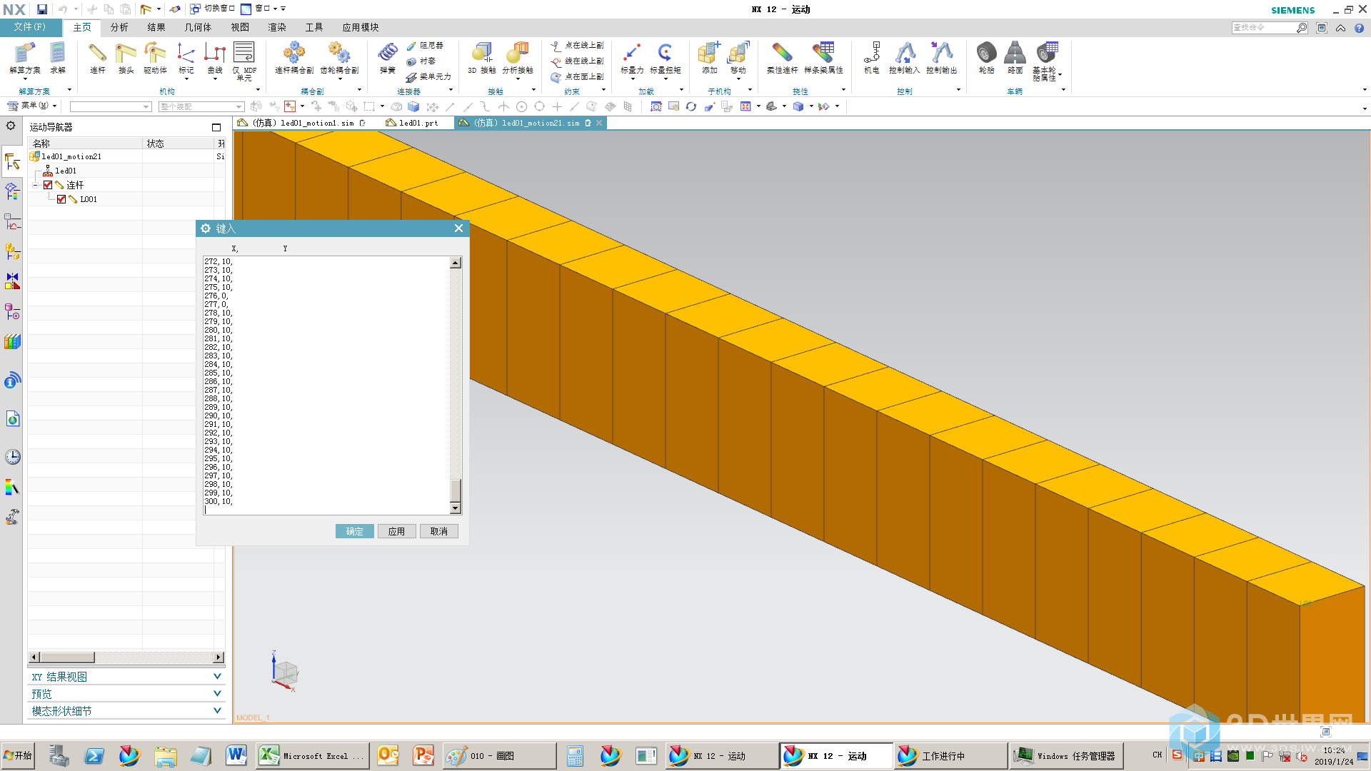1371x771 pixels.
Task: Open Microsoft Excel from the taskbar
Action: click(312, 756)
